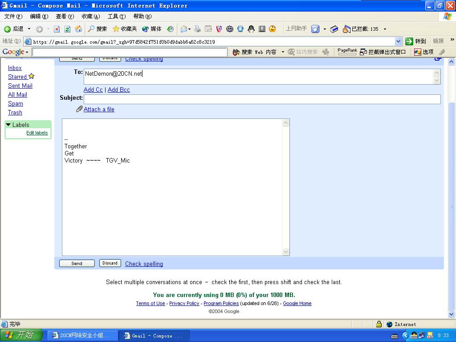Click the paperclip attachment icon
The width and height of the screenshot is (456, 342).
pos(79,109)
